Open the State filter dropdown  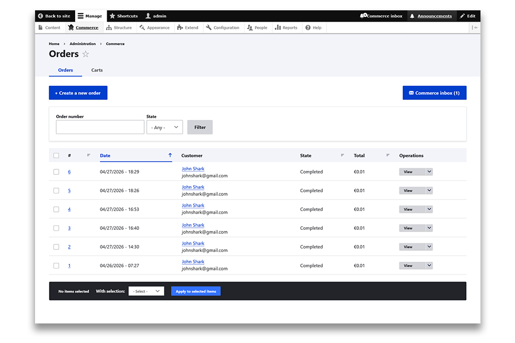165,127
